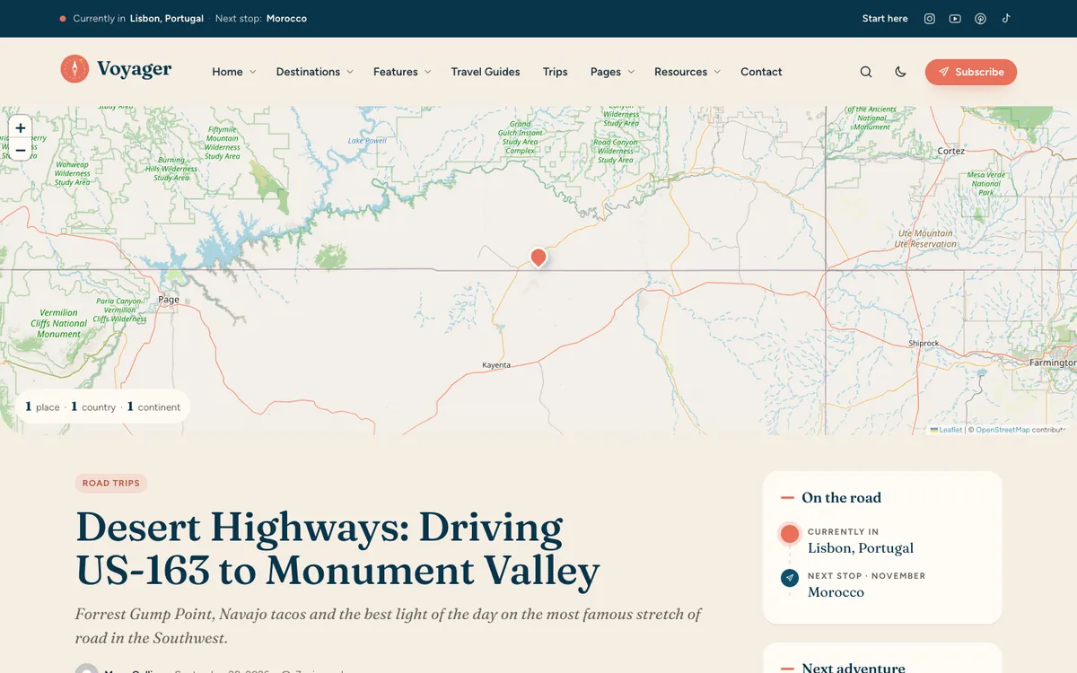
Task: Click the Vermilion Cliffs National Monument label
Action: coord(59,324)
